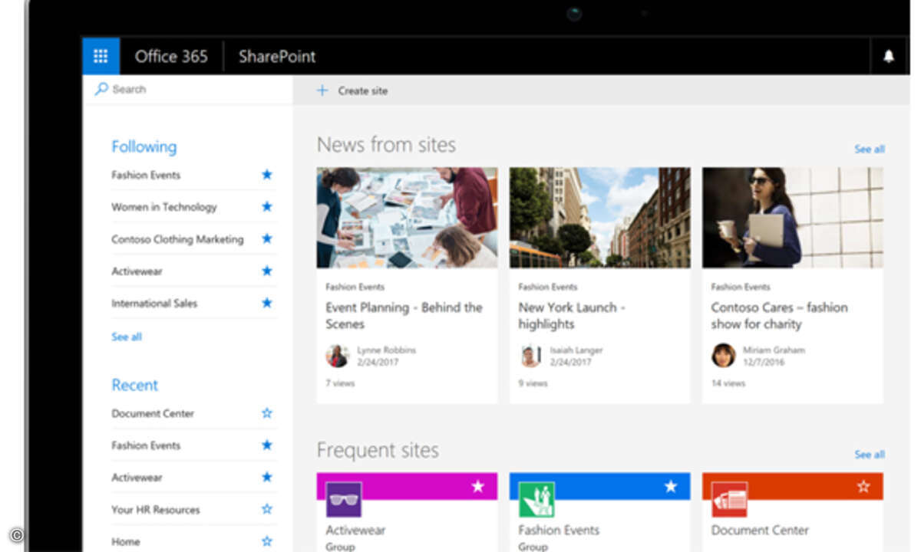The image size is (921, 552).
Task: Click Fashion Events label above Contoso Cares
Action: tap(741, 287)
